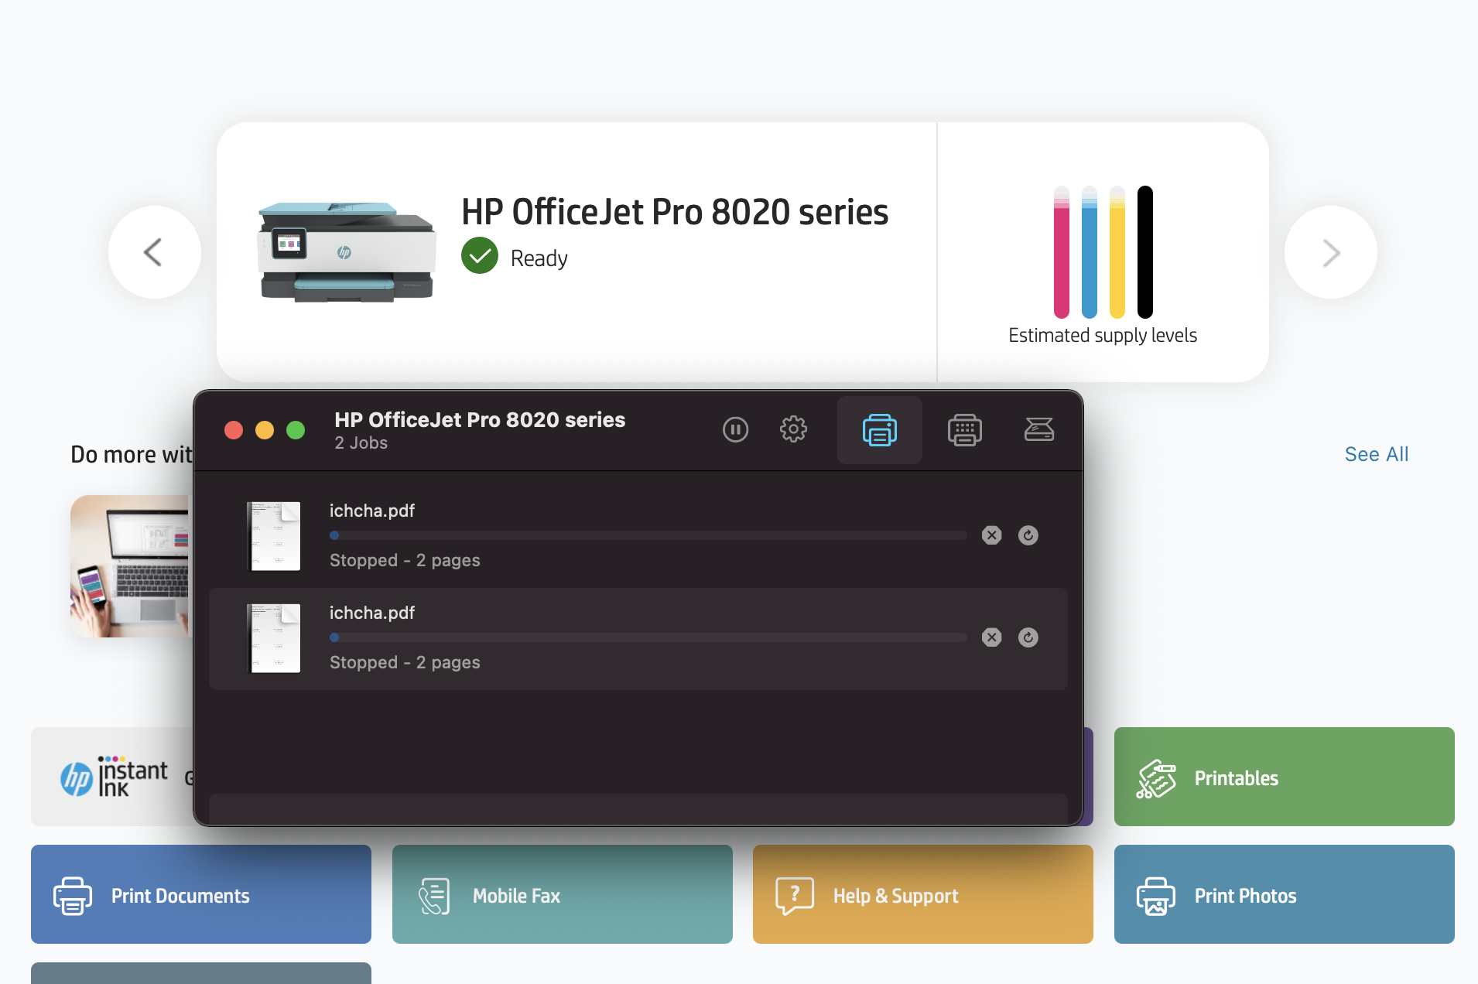1478x984 pixels.
Task: Open the fax view in the queue toolbar
Action: (964, 430)
